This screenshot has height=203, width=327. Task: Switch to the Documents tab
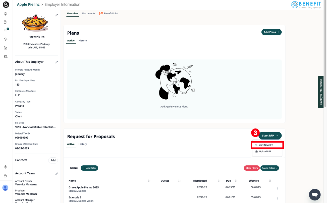(89, 13)
